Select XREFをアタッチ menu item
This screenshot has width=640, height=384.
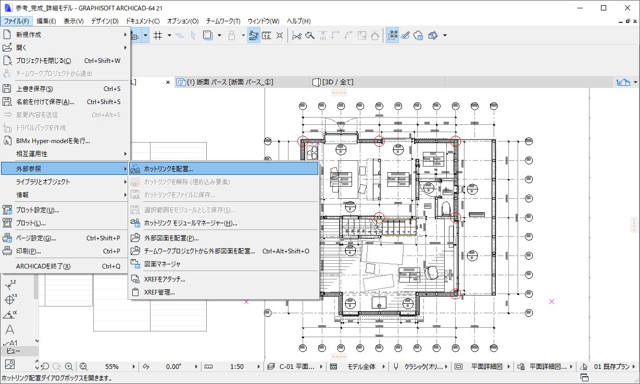coord(223,279)
